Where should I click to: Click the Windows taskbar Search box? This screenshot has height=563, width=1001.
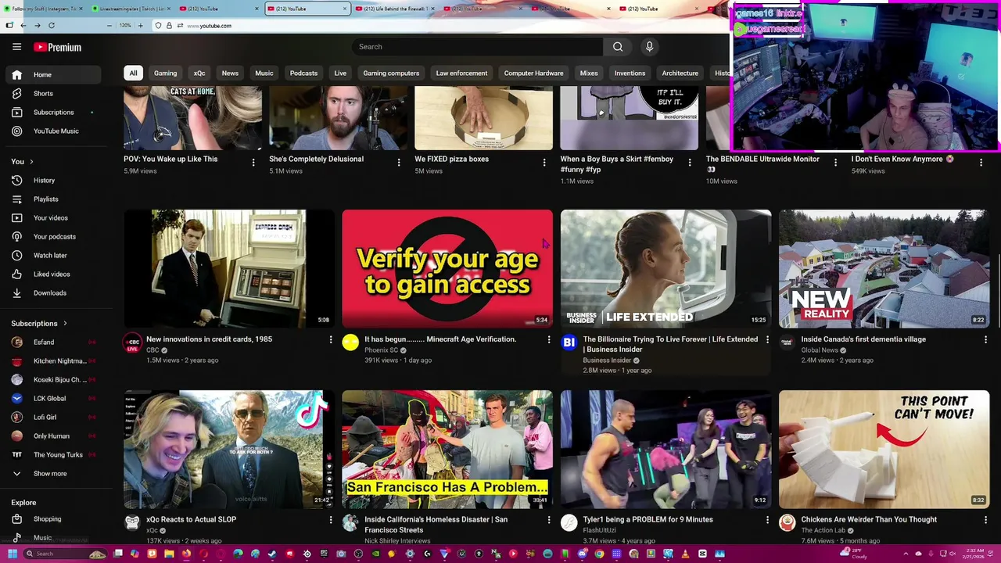65,554
